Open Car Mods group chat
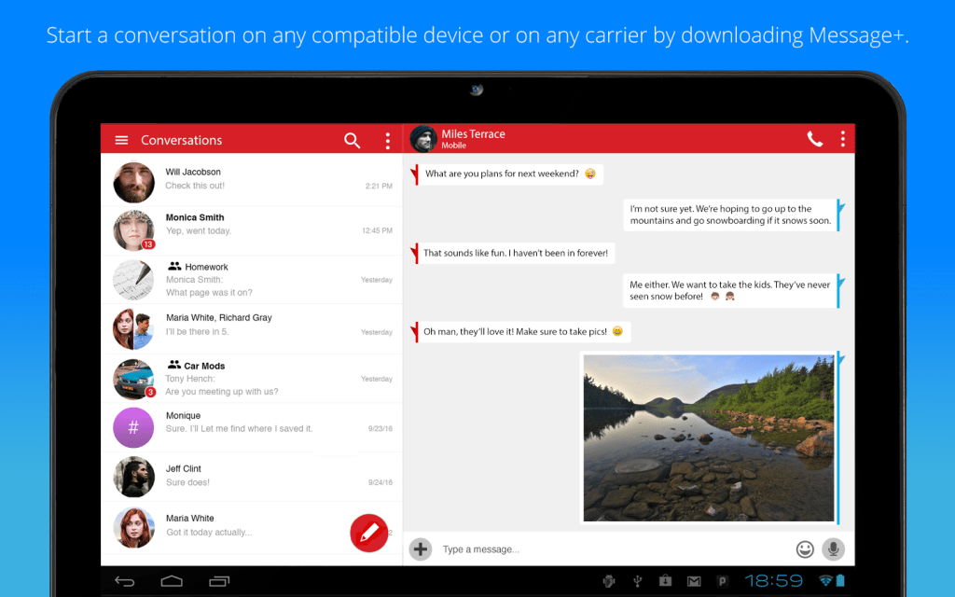Viewport: 955px width, 597px height. pyautogui.click(x=252, y=378)
